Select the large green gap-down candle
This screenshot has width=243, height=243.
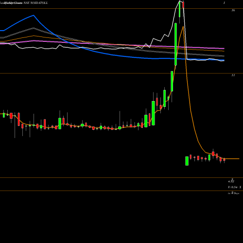tap(187, 161)
